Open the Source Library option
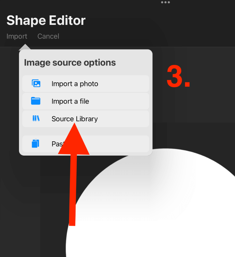235x257 pixels. pos(86,119)
